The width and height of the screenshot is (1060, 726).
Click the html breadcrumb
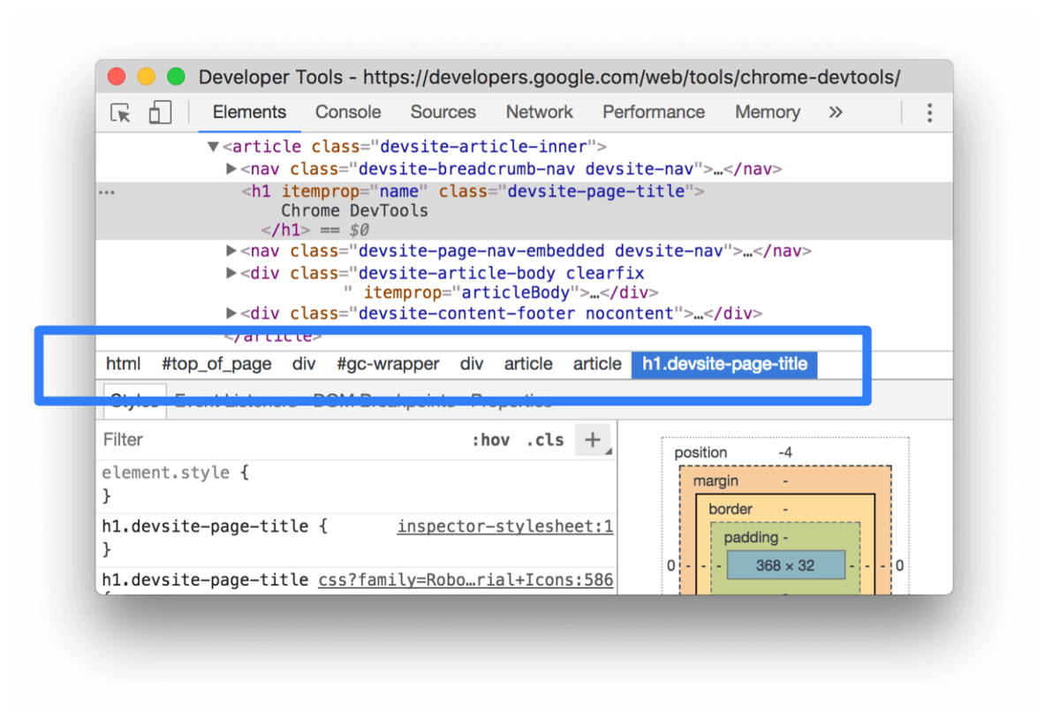point(123,364)
